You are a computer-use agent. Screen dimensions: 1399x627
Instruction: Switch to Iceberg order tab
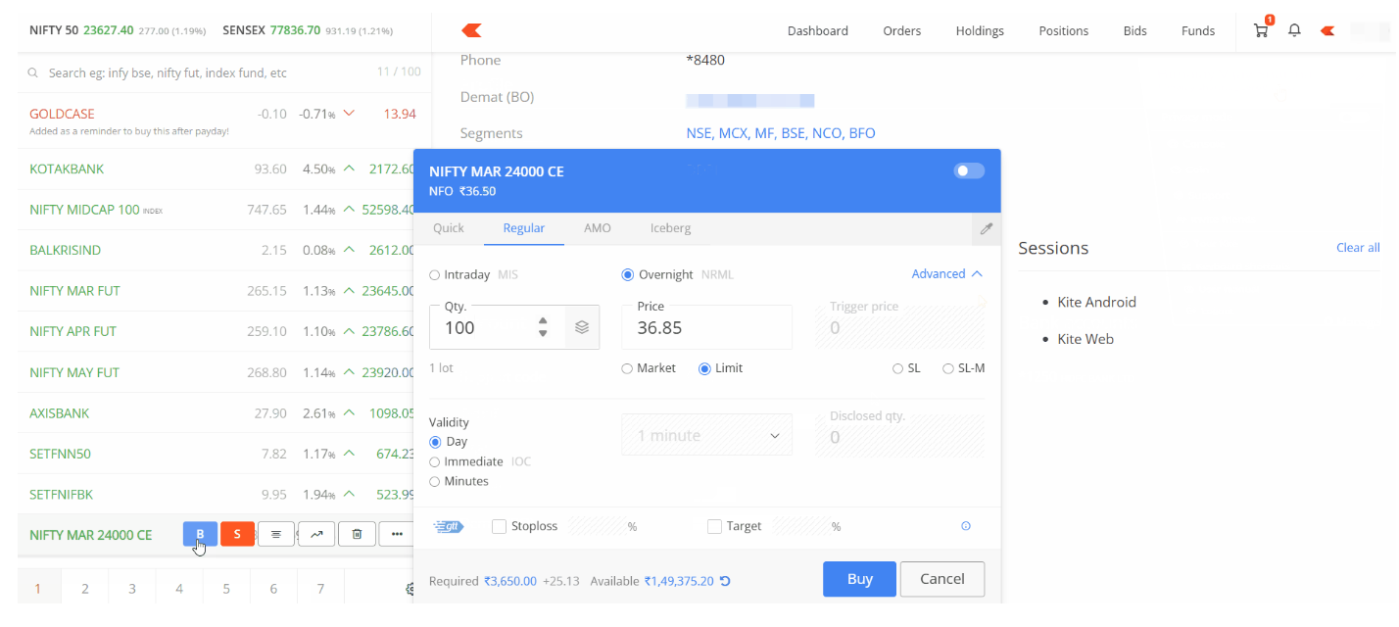(670, 228)
